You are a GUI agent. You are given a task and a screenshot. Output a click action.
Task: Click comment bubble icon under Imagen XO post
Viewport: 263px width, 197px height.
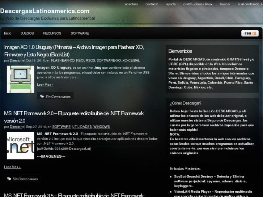[x=42, y=97]
